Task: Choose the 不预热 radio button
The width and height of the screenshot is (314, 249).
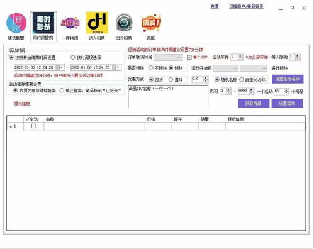Action: [x=151, y=68]
